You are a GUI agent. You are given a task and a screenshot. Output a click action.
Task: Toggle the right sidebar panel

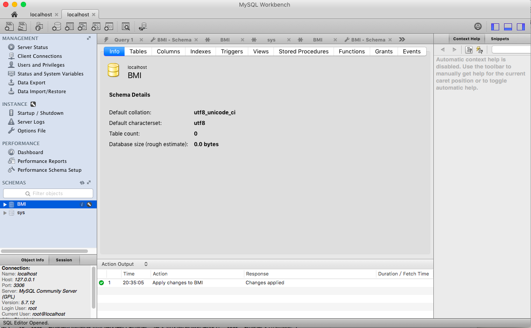521,26
